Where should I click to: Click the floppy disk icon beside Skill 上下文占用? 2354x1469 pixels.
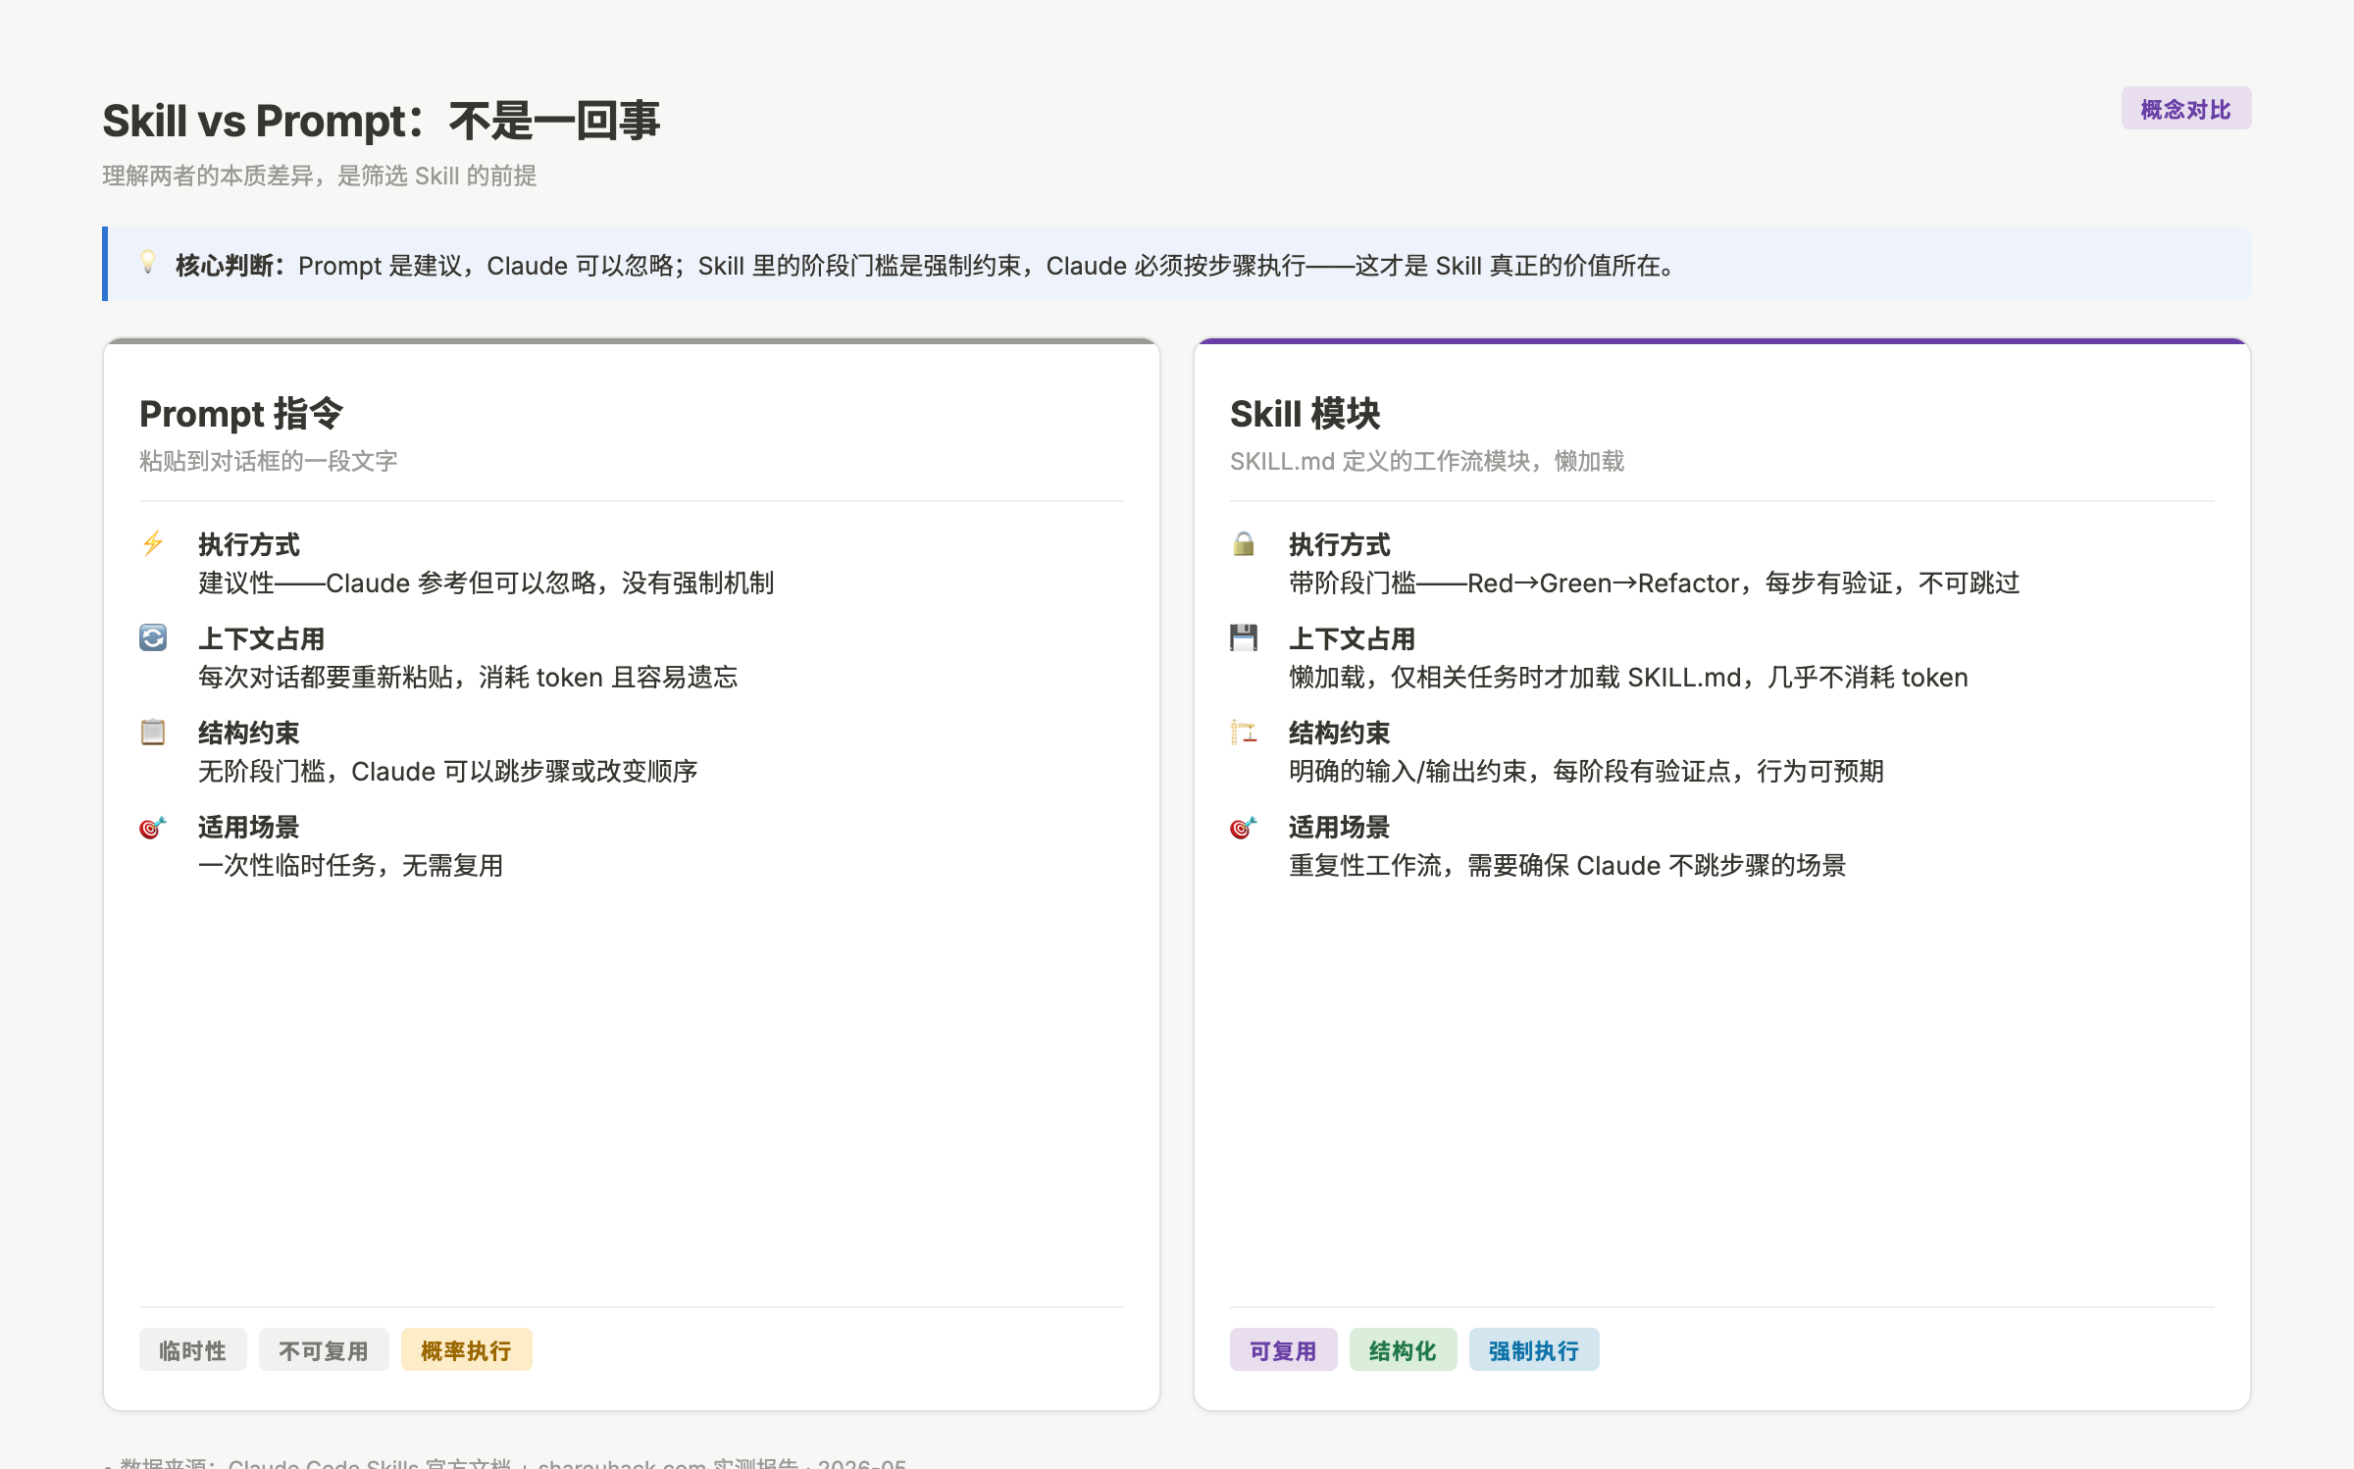[1244, 637]
